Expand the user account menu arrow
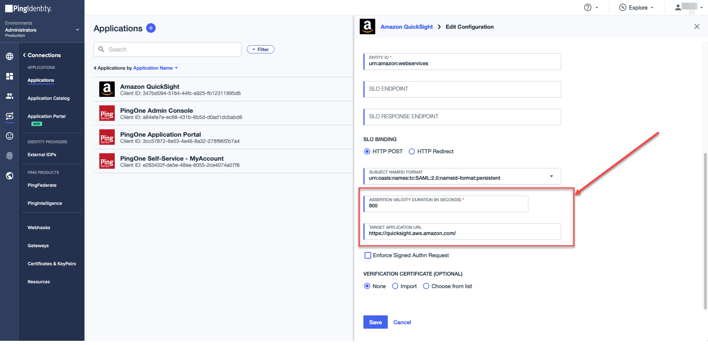The width and height of the screenshot is (708, 345). click(702, 8)
